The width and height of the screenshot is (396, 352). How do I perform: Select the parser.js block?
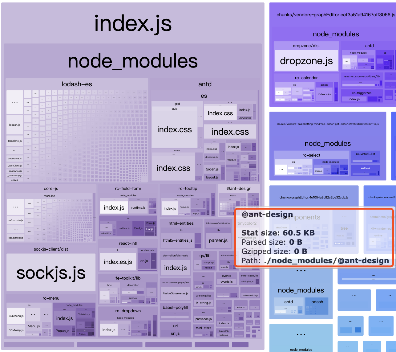point(218,240)
